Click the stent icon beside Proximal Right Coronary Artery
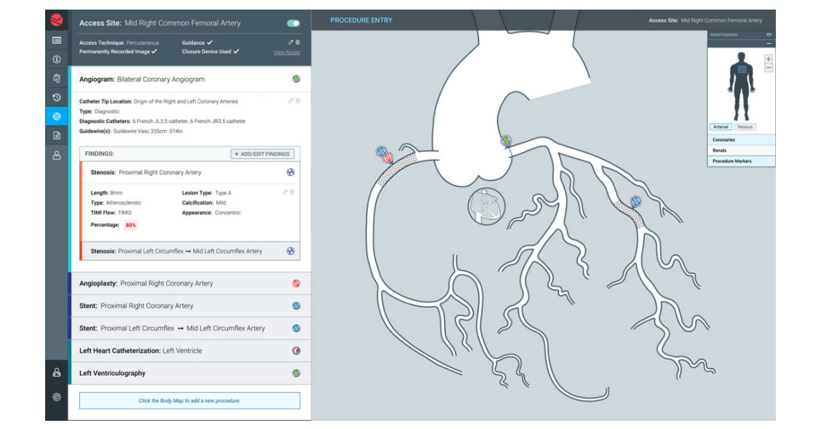This screenshot has width=821, height=429. (x=296, y=306)
